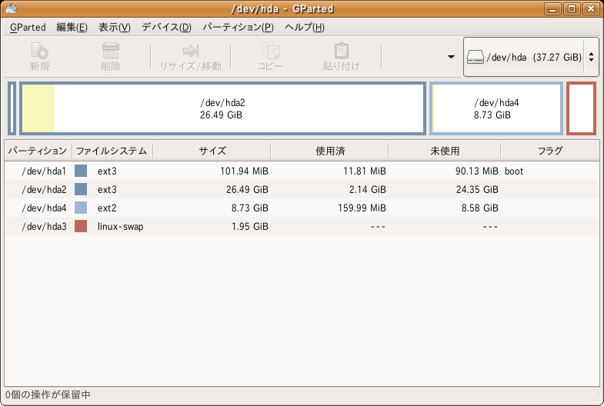604x406 pixels.
Task: Select the /dev/hda4 block in disk map
Action: tap(496, 108)
